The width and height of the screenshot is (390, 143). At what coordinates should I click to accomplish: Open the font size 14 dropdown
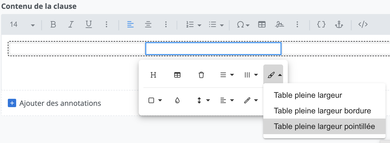tap(22, 25)
